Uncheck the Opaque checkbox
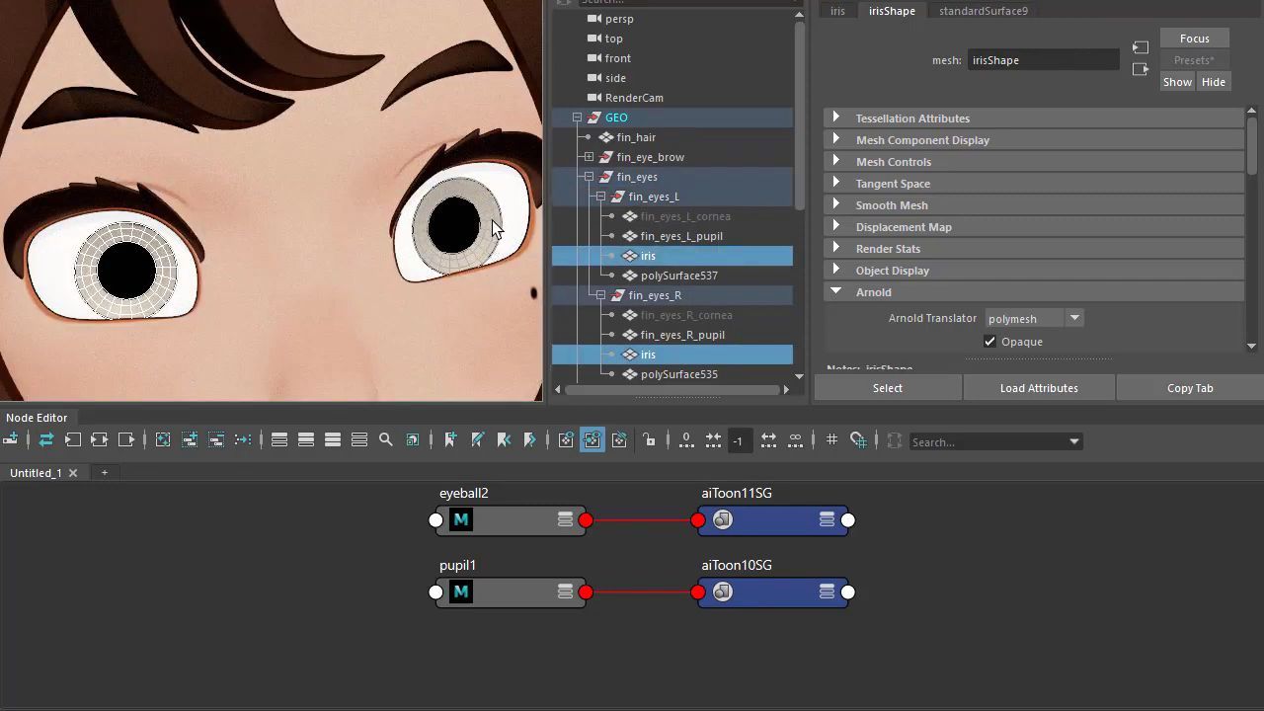The height and width of the screenshot is (711, 1264). [989, 342]
